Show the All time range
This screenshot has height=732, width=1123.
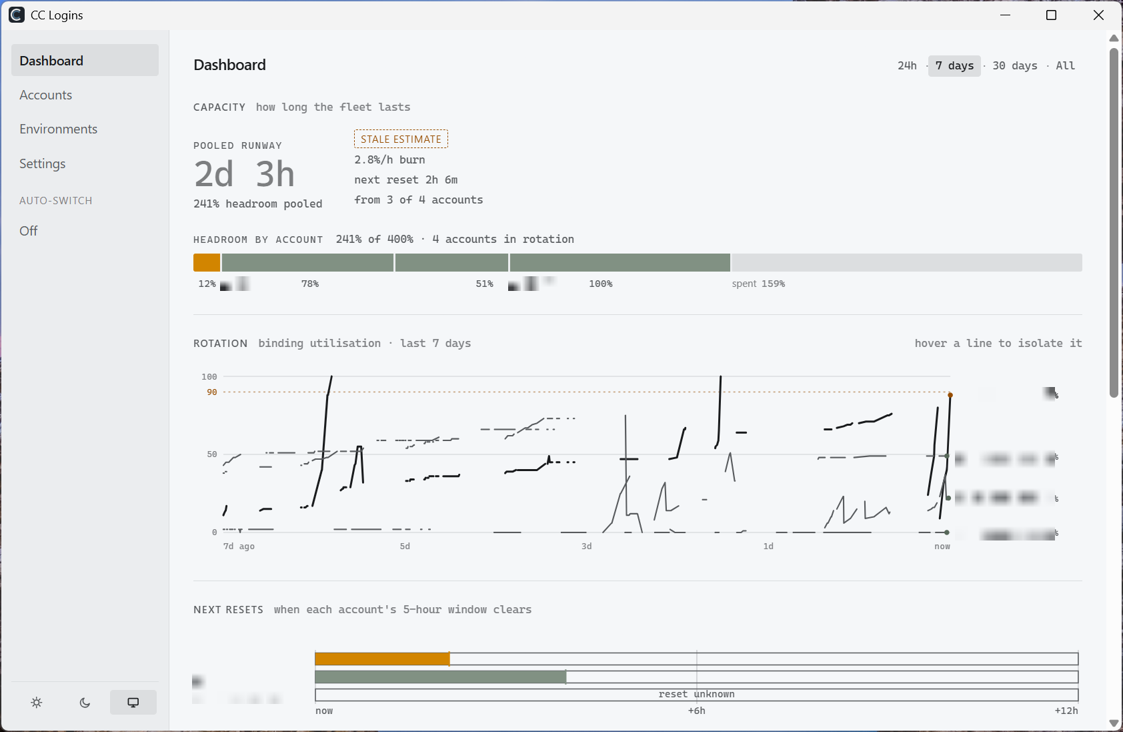tap(1065, 65)
